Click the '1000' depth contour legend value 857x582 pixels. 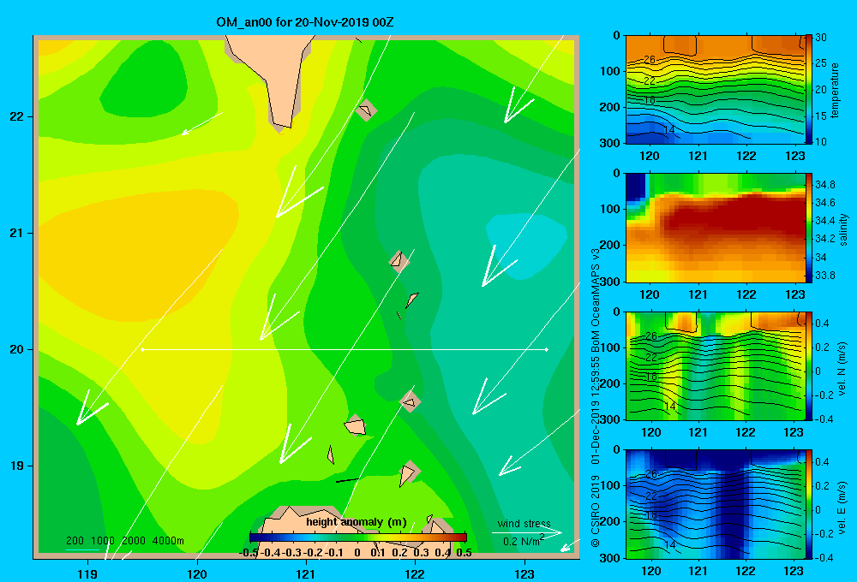(103, 541)
